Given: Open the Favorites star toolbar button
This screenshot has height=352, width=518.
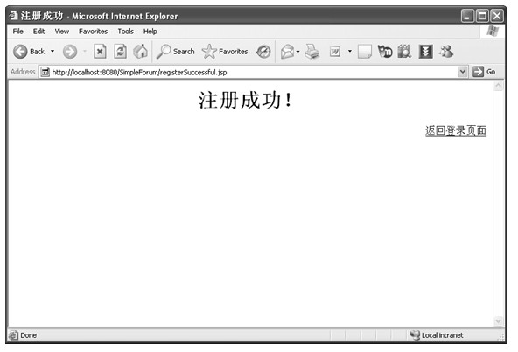Looking at the screenshot, I should [x=225, y=52].
